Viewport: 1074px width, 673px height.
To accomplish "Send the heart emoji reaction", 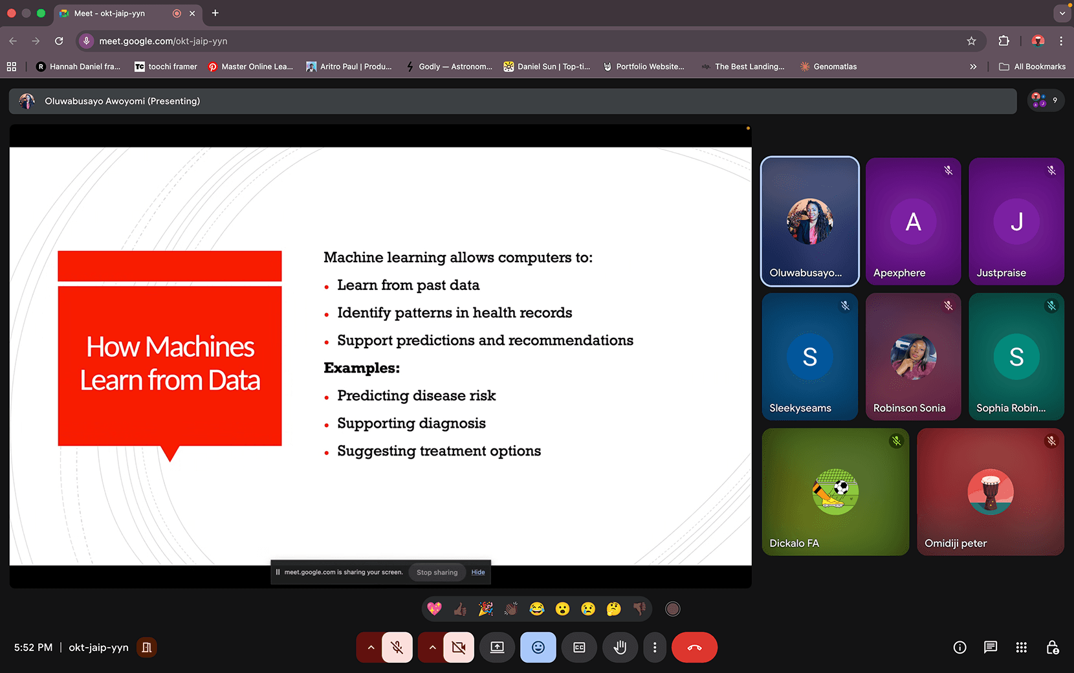I will (434, 609).
